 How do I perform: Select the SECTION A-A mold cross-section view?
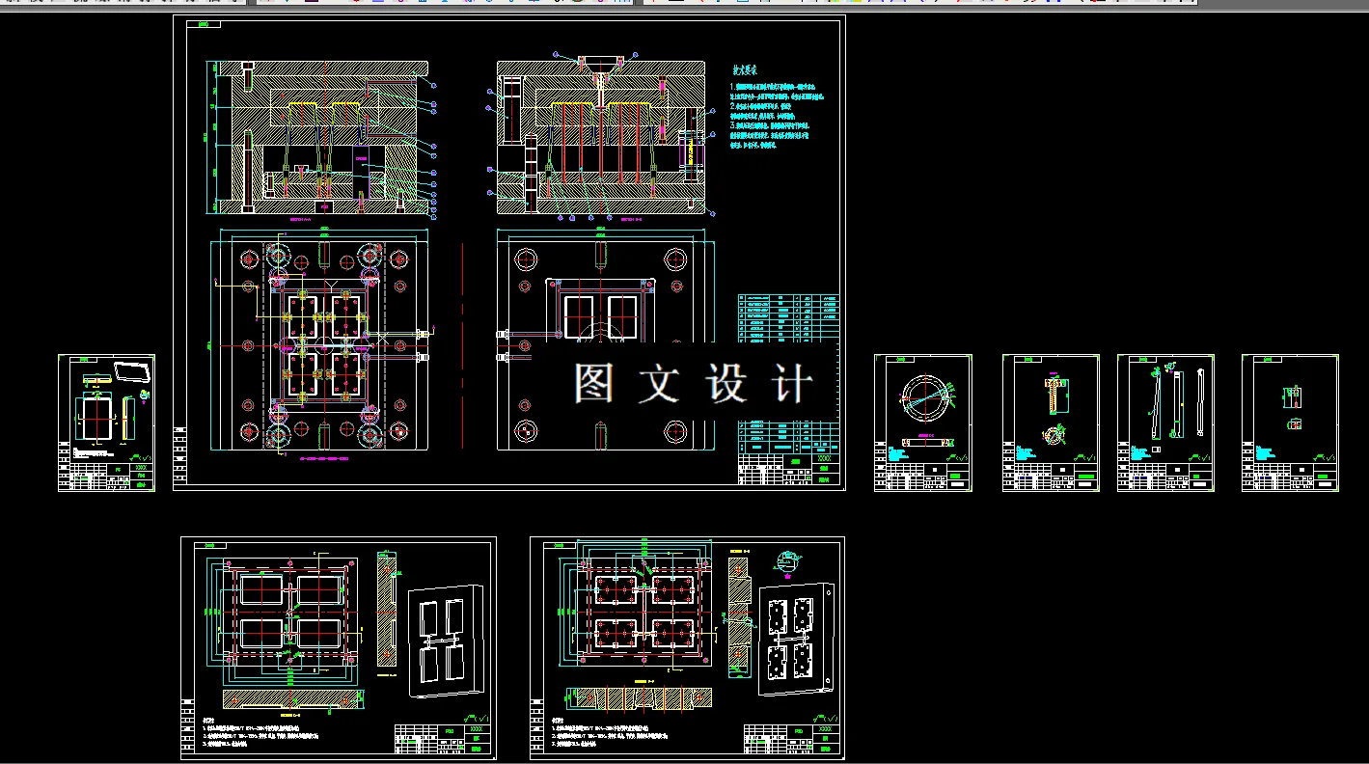(x=318, y=137)
